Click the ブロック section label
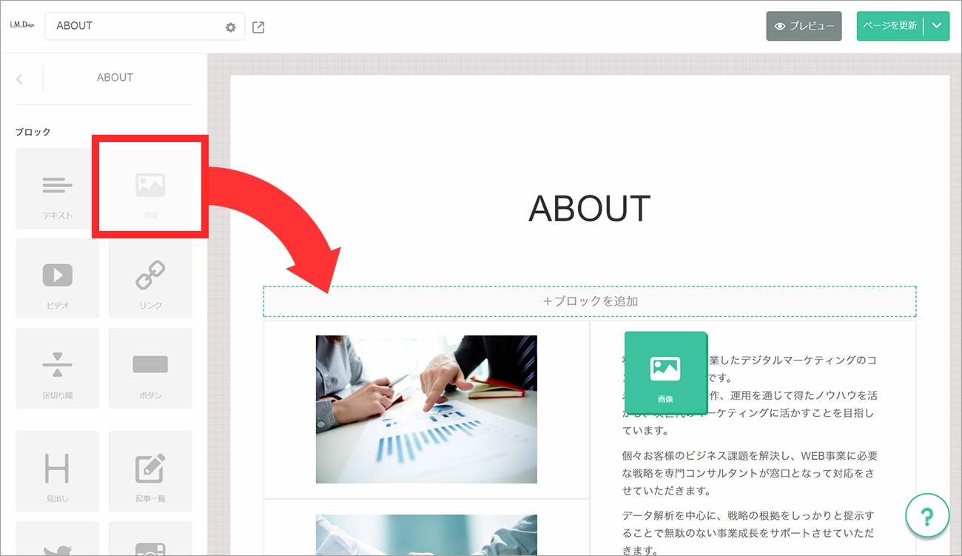The height and width of the screenshot is (556, 962). click(x=33, y=132)
